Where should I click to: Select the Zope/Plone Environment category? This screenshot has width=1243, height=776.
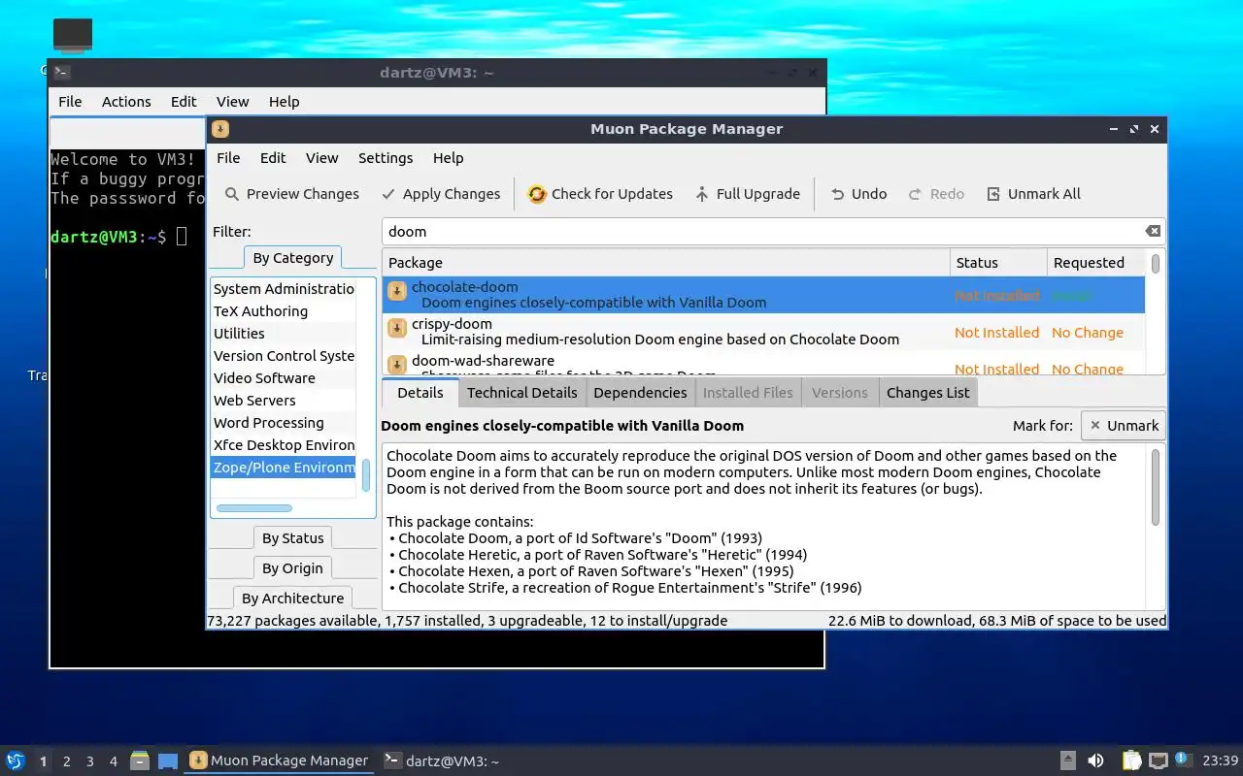tap(284, 468)
